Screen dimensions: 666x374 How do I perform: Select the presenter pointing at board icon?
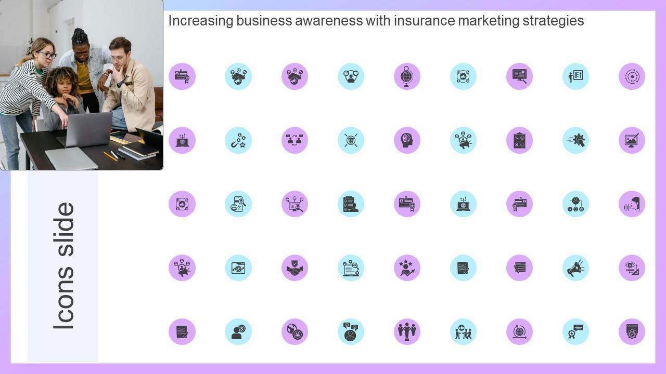click(575, 76)
